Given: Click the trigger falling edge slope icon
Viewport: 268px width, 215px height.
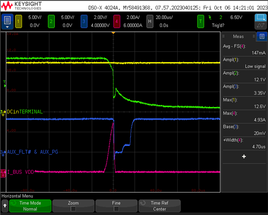Looking at the screenshot, I should [x=210, y=17].
